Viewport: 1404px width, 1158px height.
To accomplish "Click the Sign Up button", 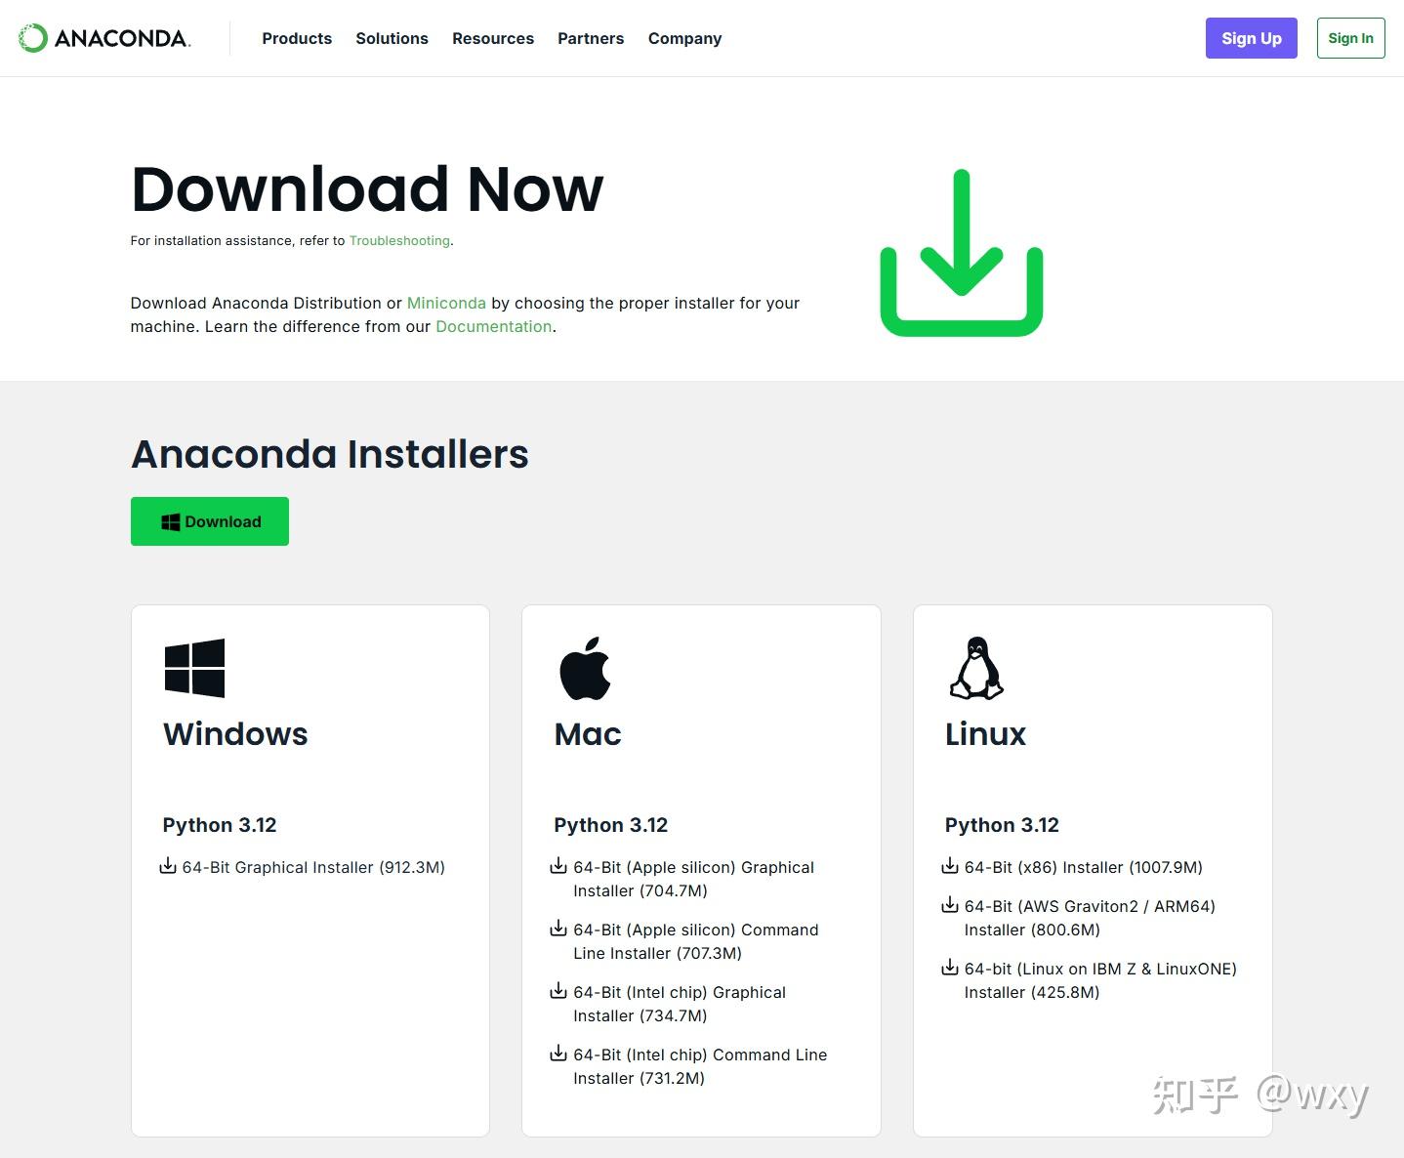I will (1252, 38).
